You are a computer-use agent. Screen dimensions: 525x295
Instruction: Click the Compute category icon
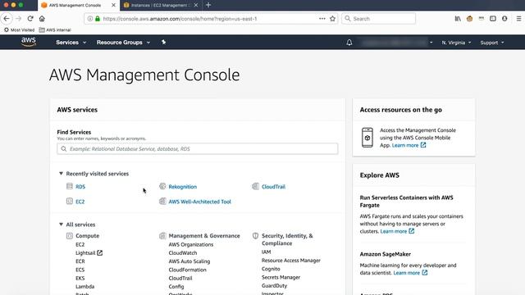(70, 236)
